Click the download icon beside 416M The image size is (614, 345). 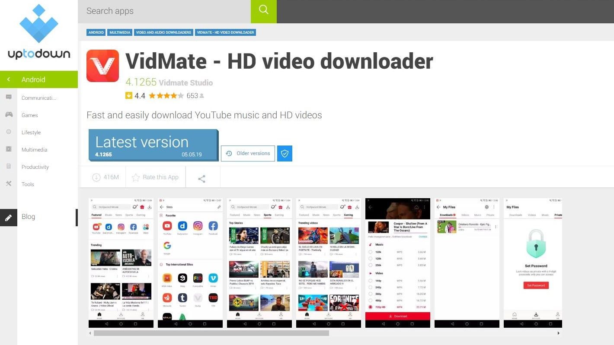click(96, 177)
